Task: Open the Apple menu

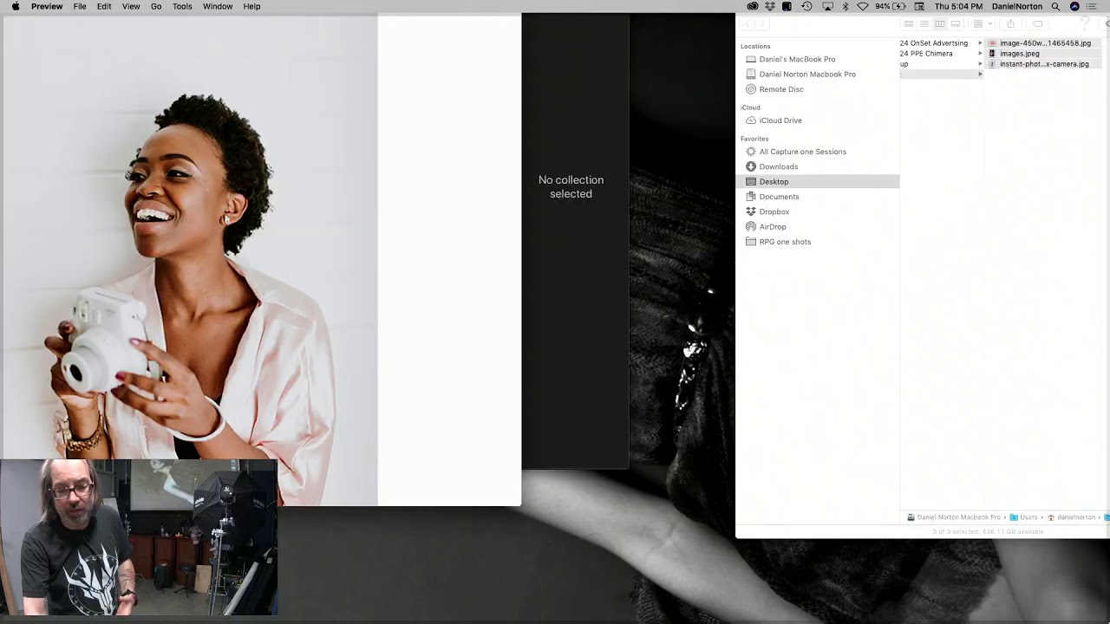Action: [15, 6]
